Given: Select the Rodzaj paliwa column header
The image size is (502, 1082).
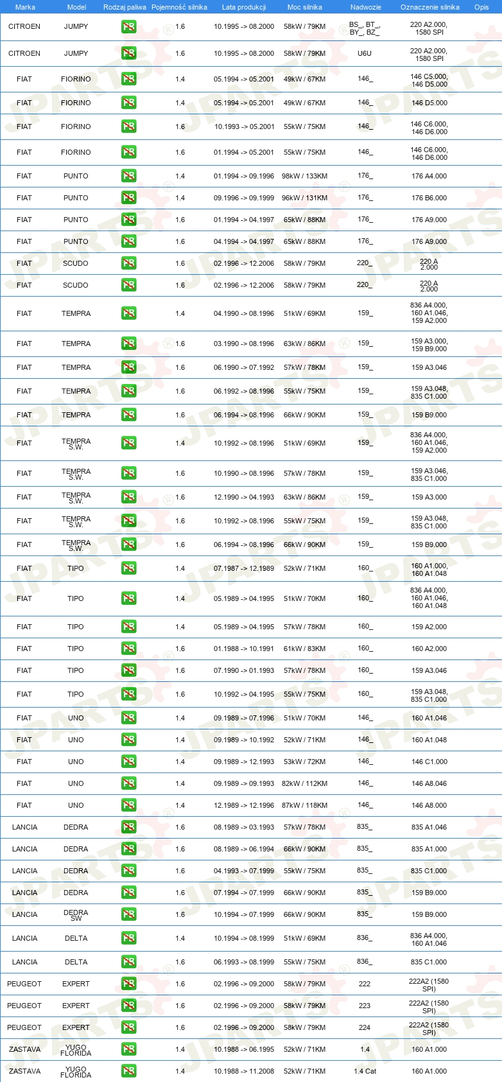Looking at the screenshot, I should (125, 7).
